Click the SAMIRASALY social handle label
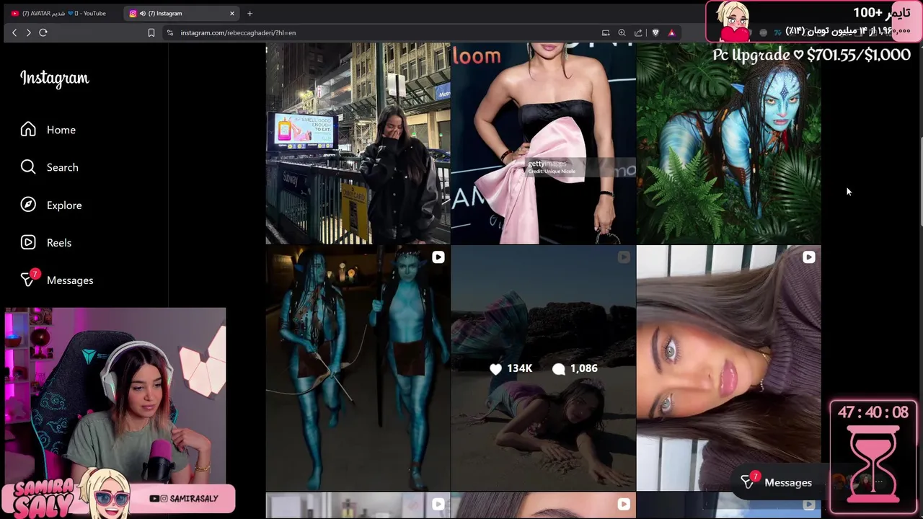Viewport: 923px width, 519px height. (x=184, y=498)
